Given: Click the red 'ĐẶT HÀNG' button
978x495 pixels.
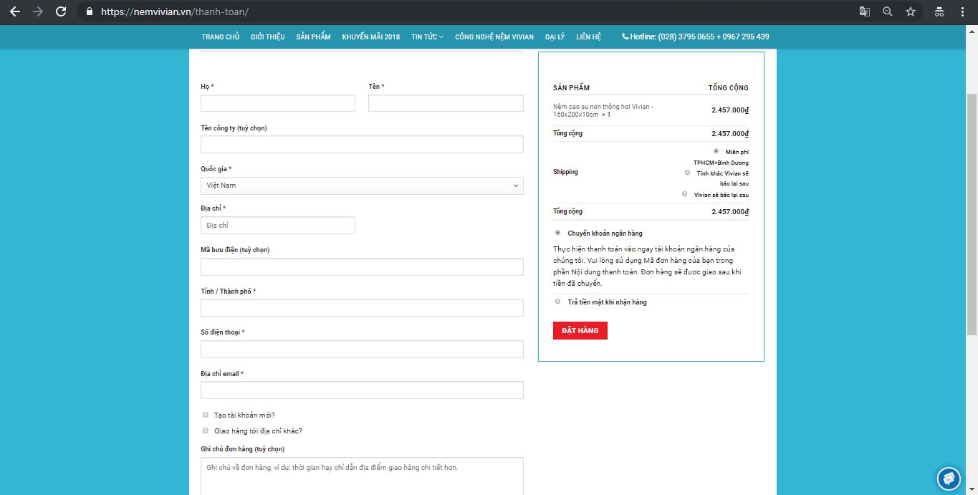Looking at the screenshot, I should (580, 330).
